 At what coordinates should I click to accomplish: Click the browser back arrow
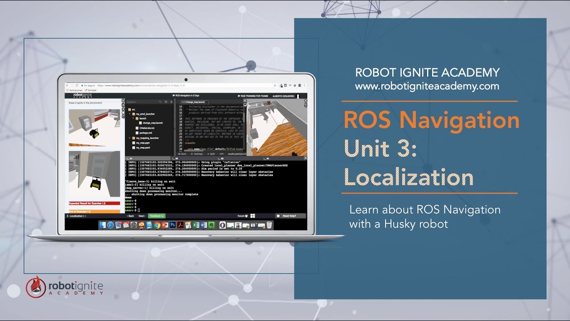click(67, 85)
